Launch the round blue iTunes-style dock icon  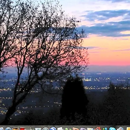8,129
